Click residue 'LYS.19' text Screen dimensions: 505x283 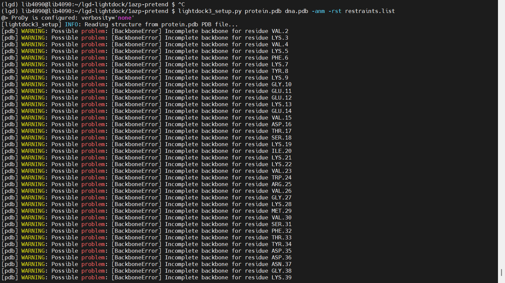pos(282,144)
